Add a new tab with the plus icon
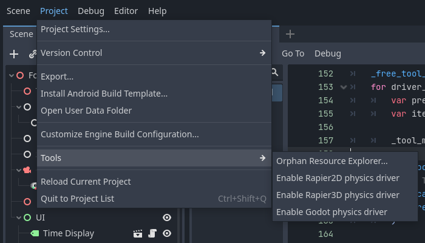The width and height of the screenshot is (425, 243). click(290, 34)
